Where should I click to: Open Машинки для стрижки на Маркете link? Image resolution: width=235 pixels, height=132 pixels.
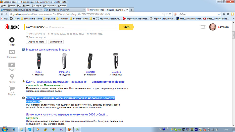coord(48,50)
